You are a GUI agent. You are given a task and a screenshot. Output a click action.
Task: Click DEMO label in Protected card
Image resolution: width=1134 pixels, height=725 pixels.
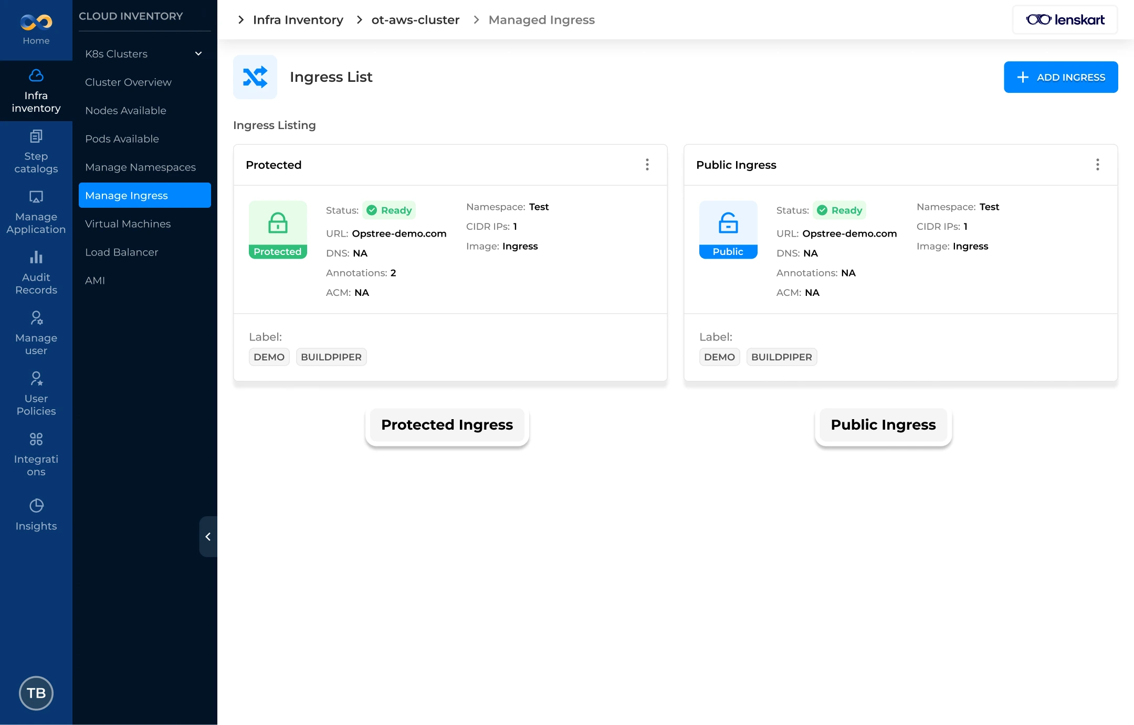pos(269,357)
